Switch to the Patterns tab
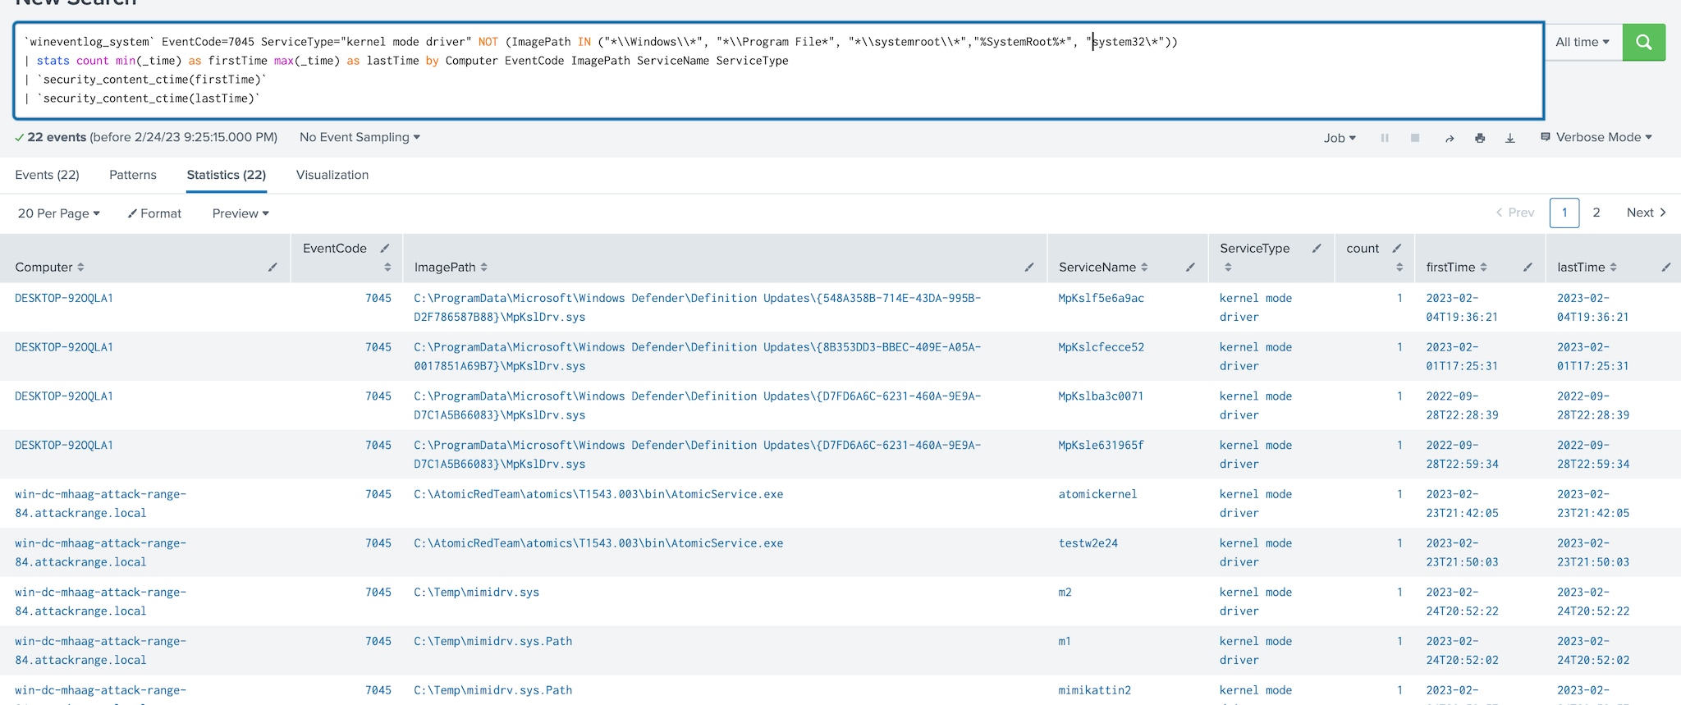1681x705 pixels. point(133,175)
